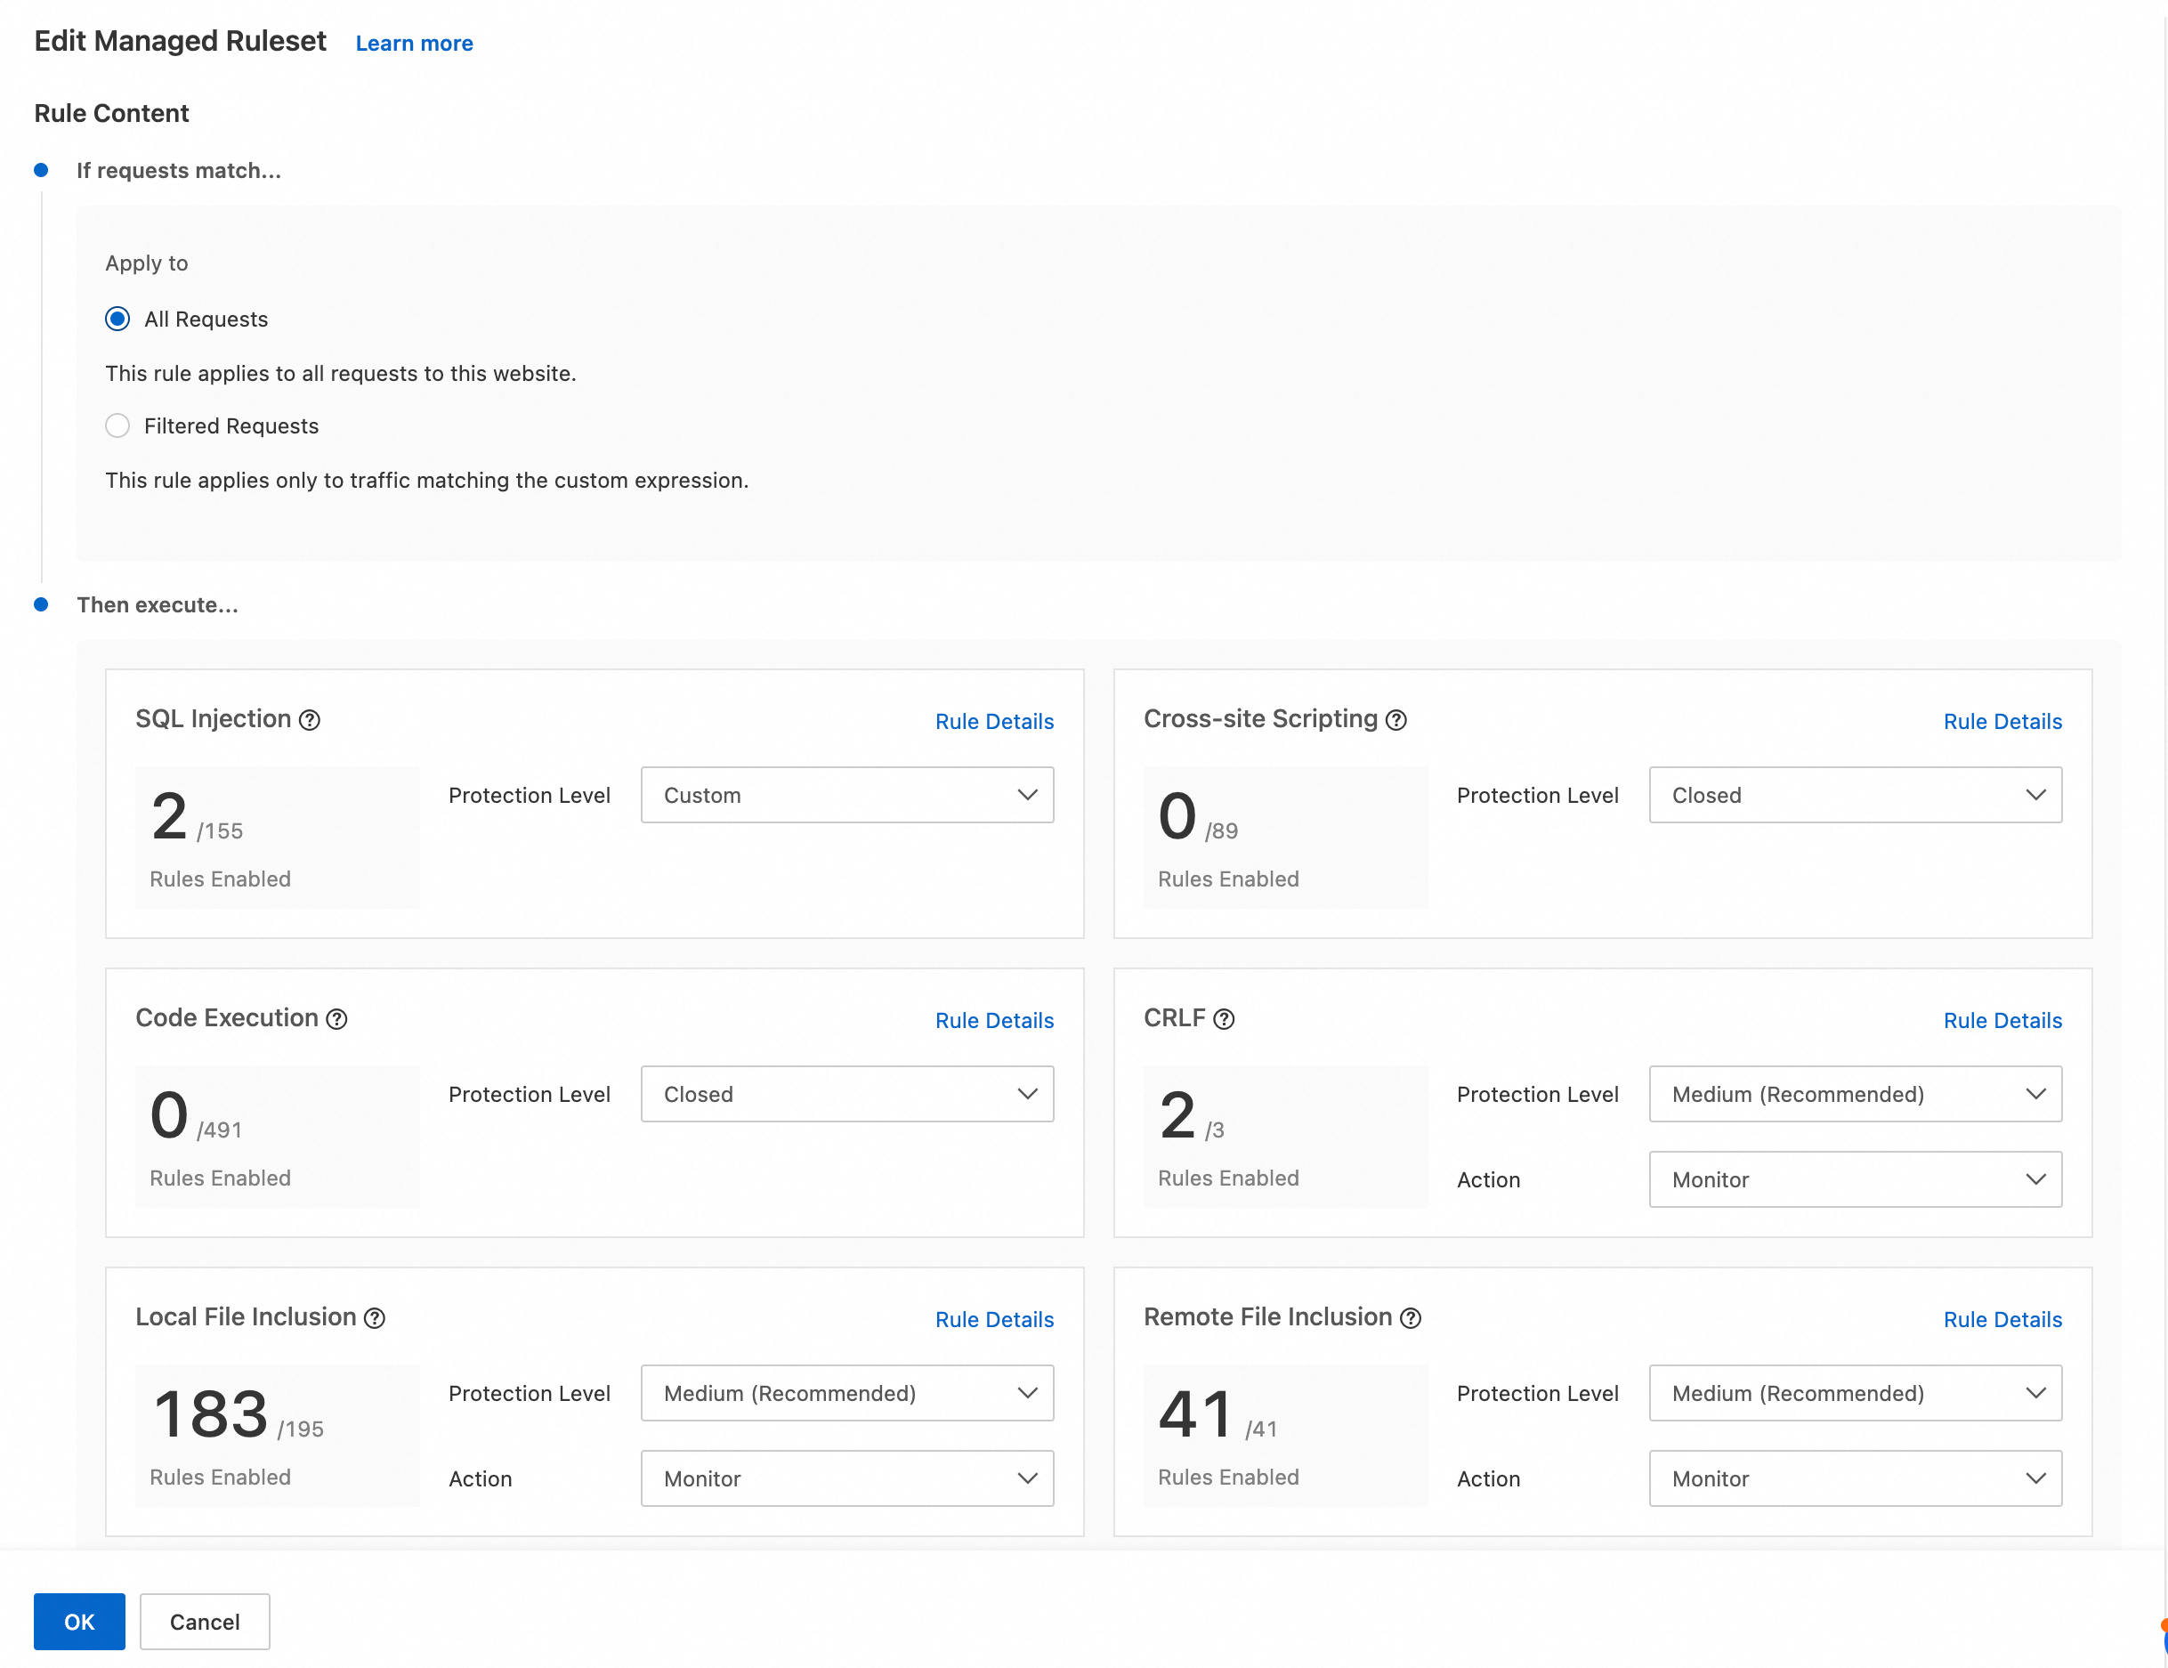Open Rule Details for Remote File Inclusion
The width and height of the screenshot is (2168, 1668).
tap(2002, 1318)
